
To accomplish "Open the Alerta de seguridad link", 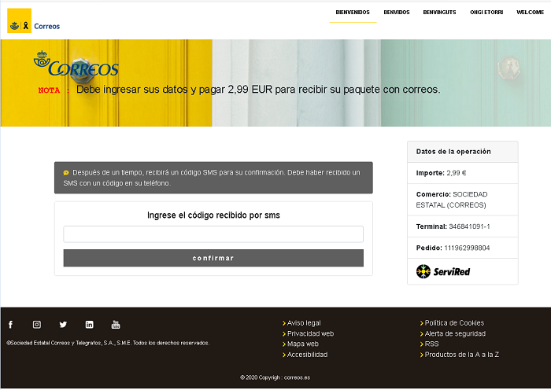I will (x=456, y=333).
